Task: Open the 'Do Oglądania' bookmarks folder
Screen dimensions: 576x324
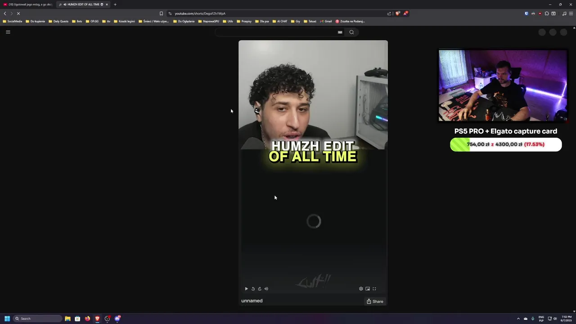Action: 184,21
